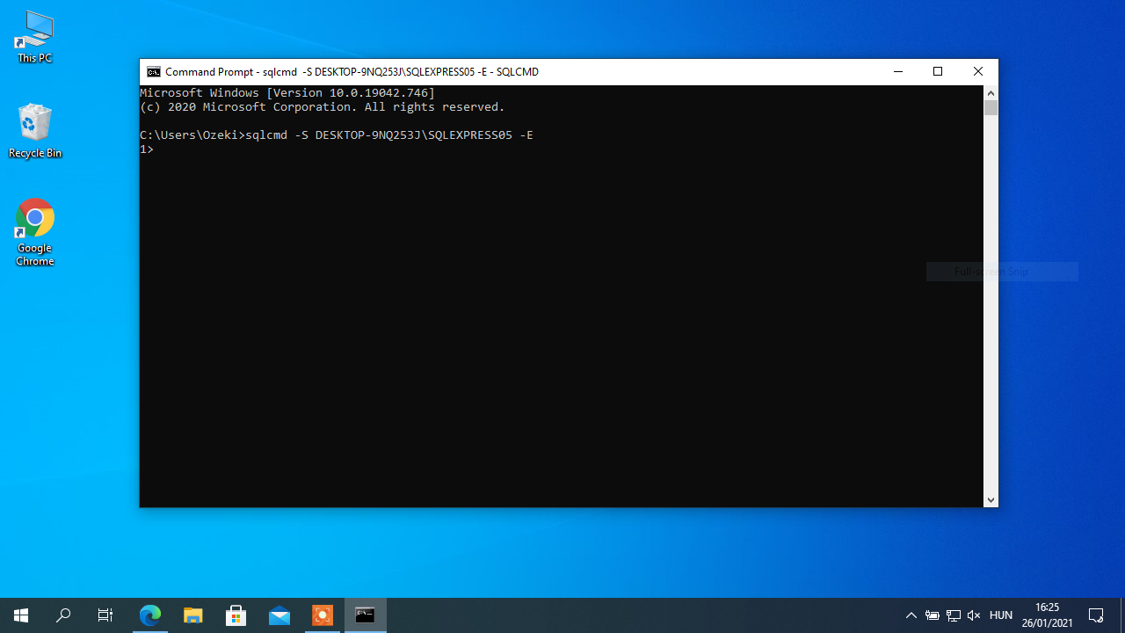Image resolution: width=1125 pixels, height=633 pixels.
Task: Open Task View
Action: 105,615
